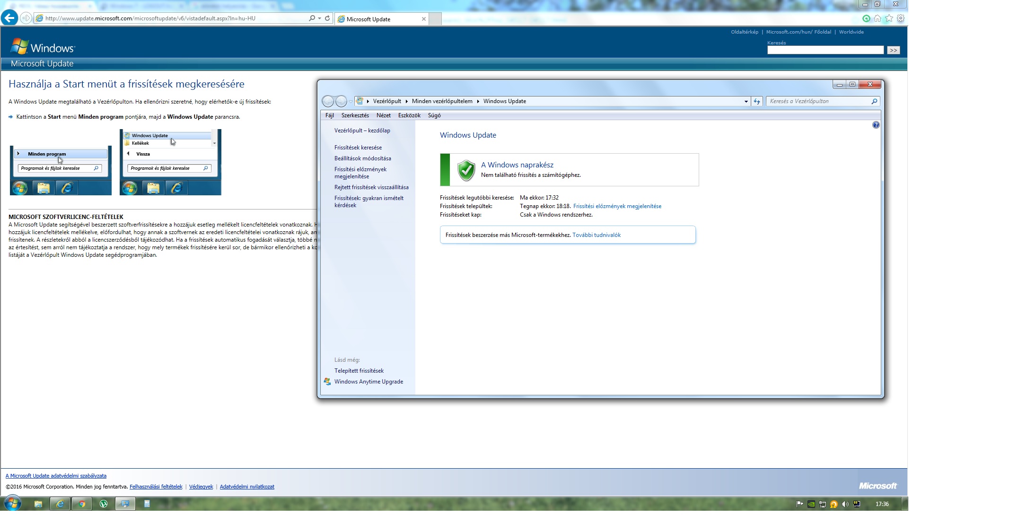1036x515 pixels.
Task: Close the Microsoft Update browser tab
Action: coord(424,19)
